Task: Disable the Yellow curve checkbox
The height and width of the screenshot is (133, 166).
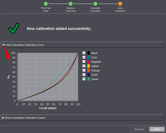Action: point(84,66)
